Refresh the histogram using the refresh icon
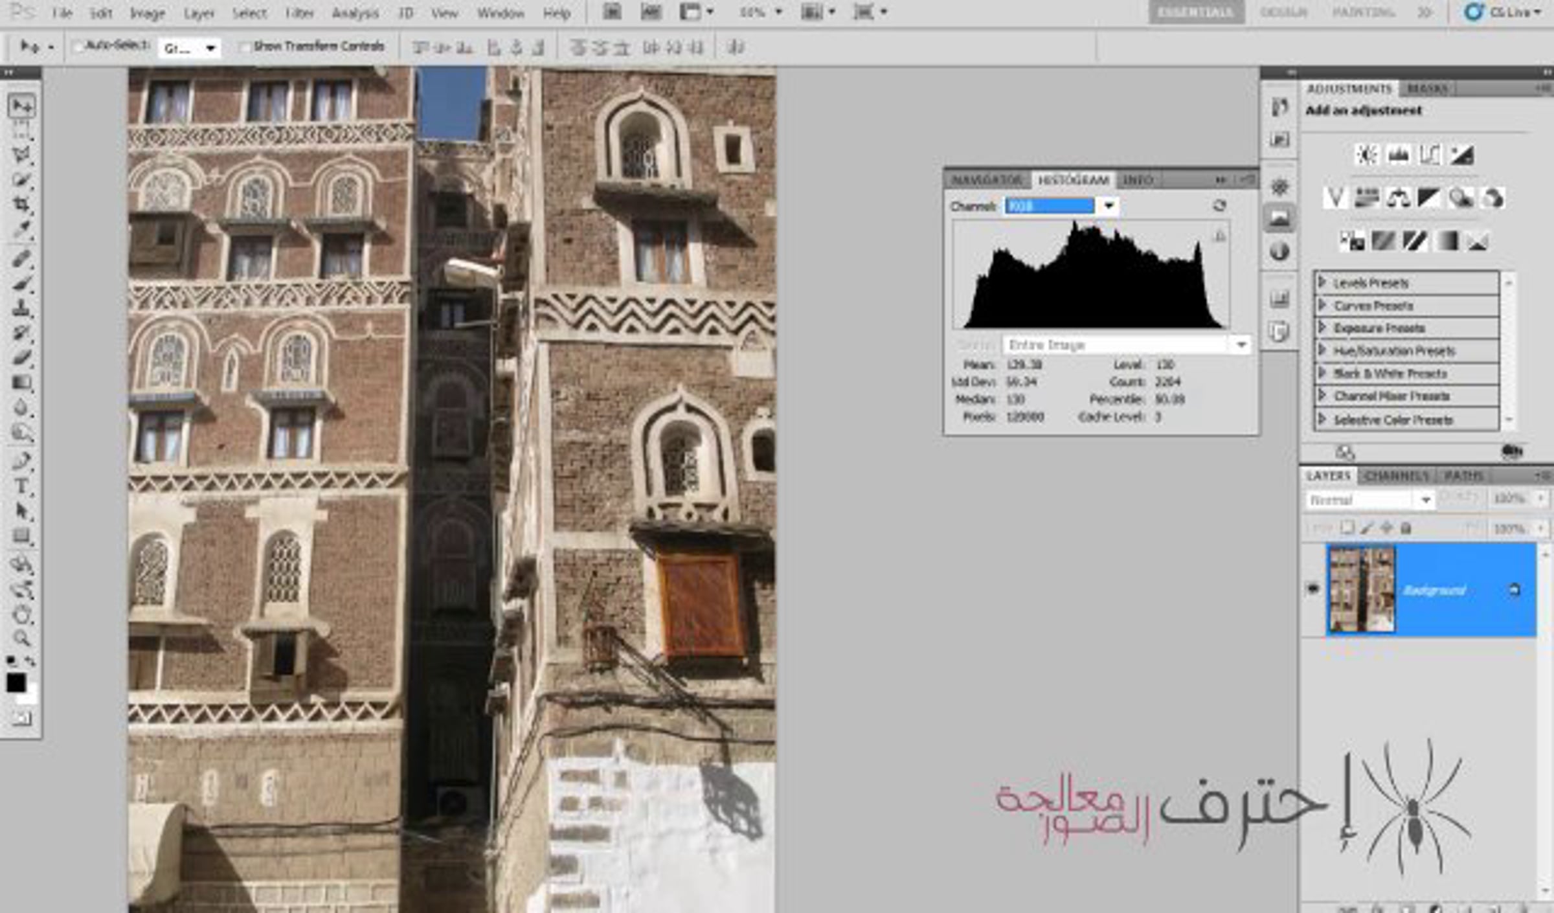 point(1219,205)
